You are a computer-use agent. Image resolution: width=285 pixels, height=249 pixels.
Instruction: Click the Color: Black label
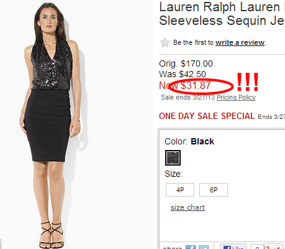pos(189,141)
